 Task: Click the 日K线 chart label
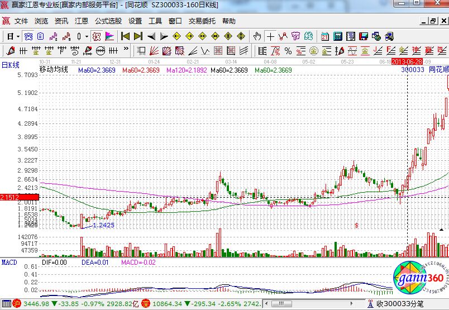click(11, 65)
